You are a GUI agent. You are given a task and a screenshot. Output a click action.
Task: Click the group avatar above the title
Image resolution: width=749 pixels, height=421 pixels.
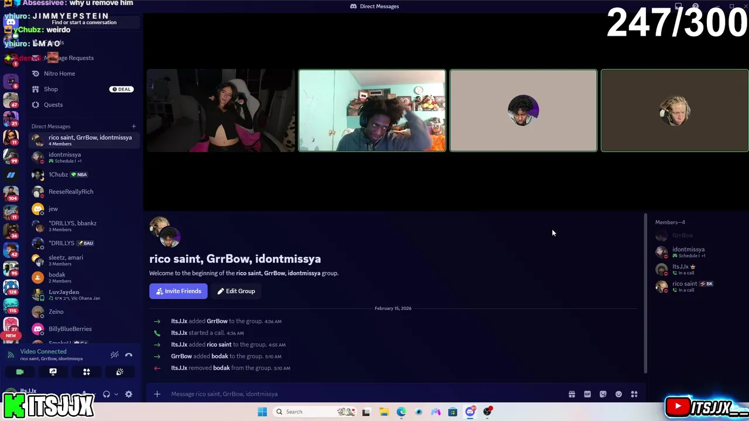[165, 232]
